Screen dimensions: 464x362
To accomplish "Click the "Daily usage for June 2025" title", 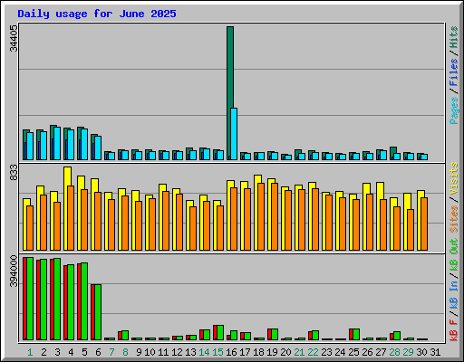I will [x=97, y=14].
